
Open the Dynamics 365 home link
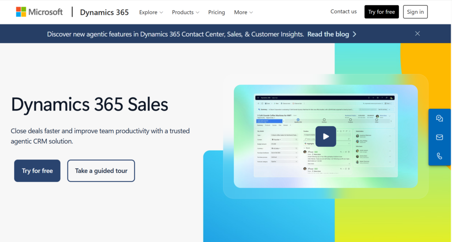(x=104, y=12)
